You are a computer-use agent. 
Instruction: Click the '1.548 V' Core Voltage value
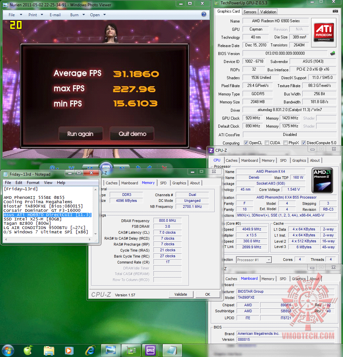tap(293, 189)
